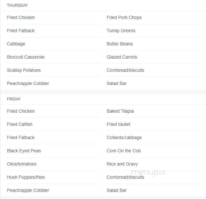Screen dimensions: 206x199
Task: Choose Corn On the Cob
Action: click(124, 151)
